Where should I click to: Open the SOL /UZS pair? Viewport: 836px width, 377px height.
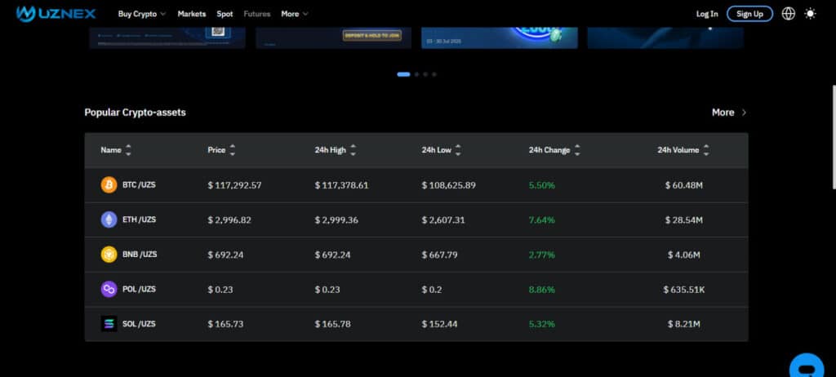click(139, 324)
